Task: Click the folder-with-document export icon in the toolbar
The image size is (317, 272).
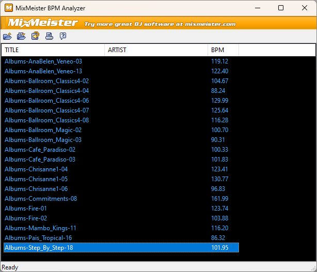Action: [21, 36]
